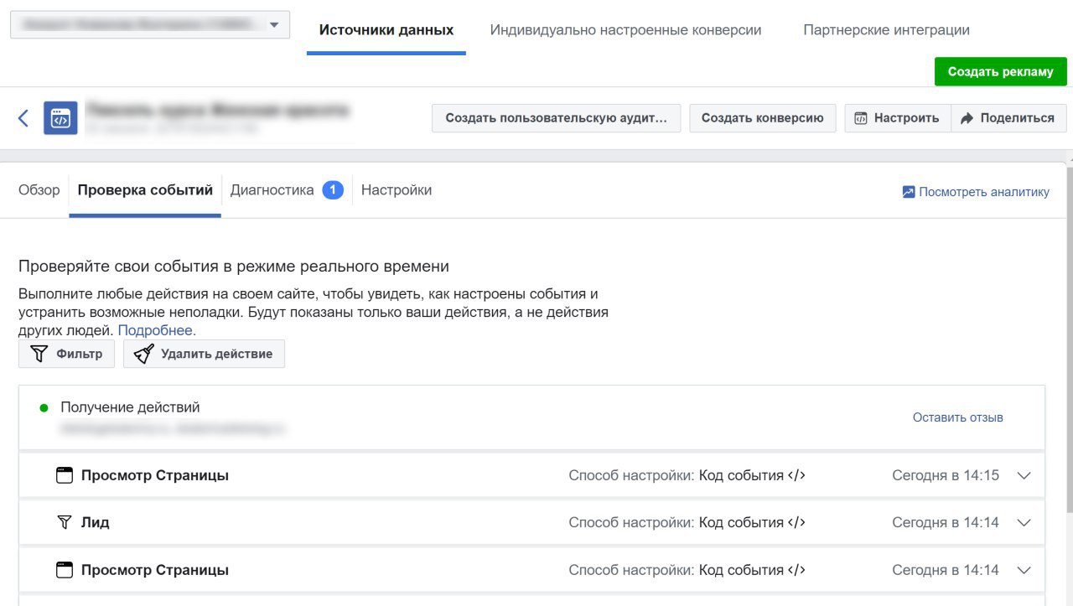
Task: Click Создать пользовательскую аудиторию button
Action: (x=557, y=118)
